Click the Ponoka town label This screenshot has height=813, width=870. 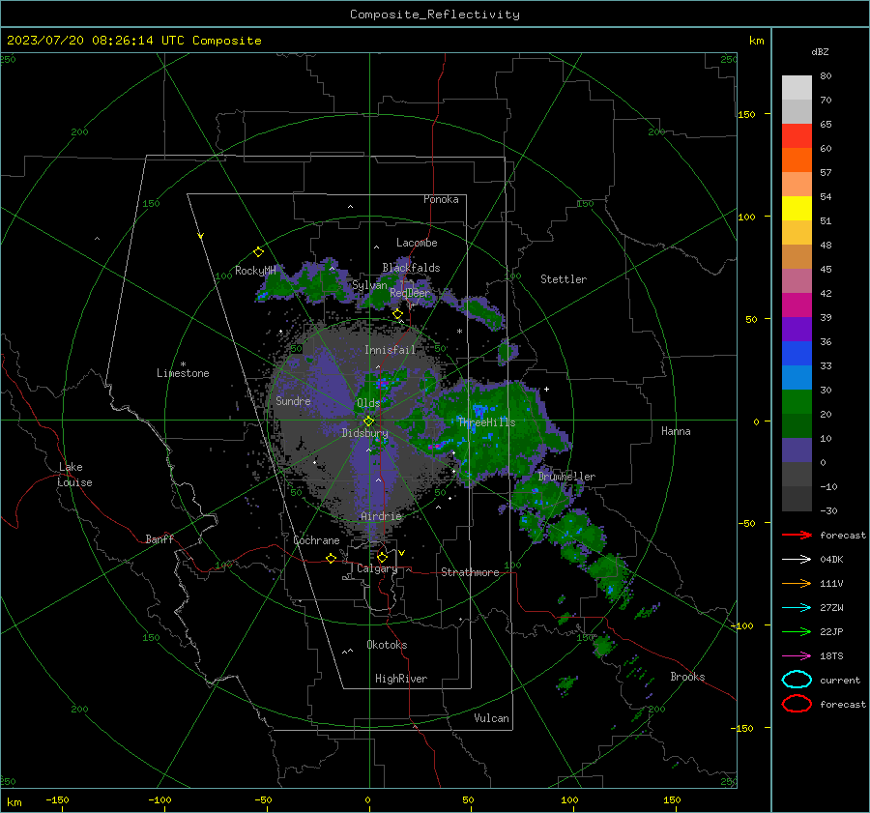point(441,199)
